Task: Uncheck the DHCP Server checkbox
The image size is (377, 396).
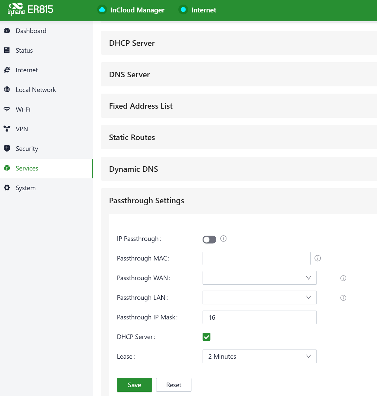Action: click(x=206, y=337)
